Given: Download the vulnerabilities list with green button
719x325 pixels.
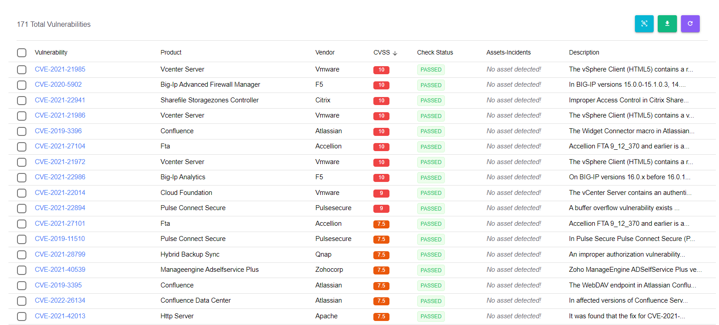Looking at the screenshot, I should coord(667,24).
